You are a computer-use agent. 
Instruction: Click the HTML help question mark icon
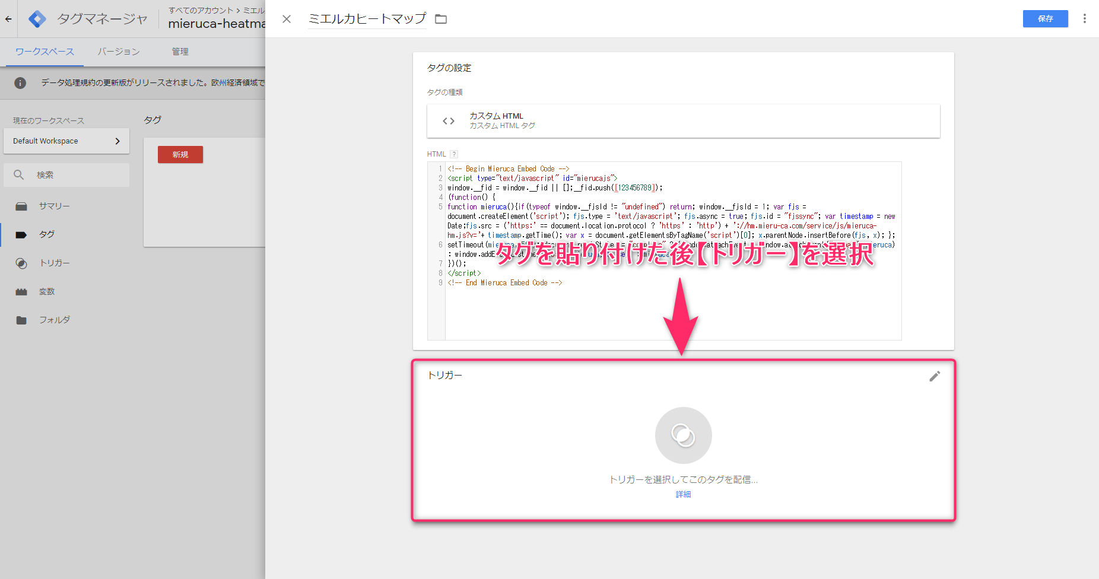tap(454, 154)
